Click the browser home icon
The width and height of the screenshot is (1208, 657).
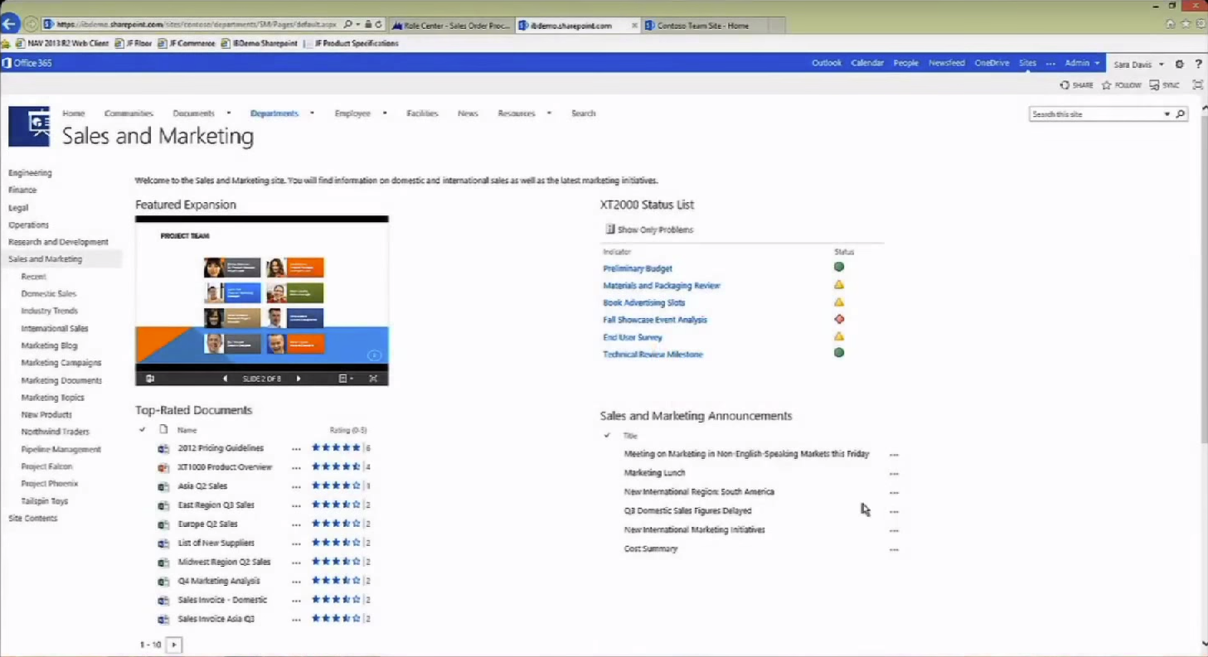point(1170,24)
